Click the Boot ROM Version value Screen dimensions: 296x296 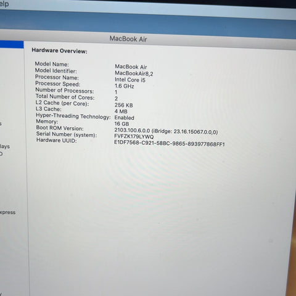tap(166, 131)
